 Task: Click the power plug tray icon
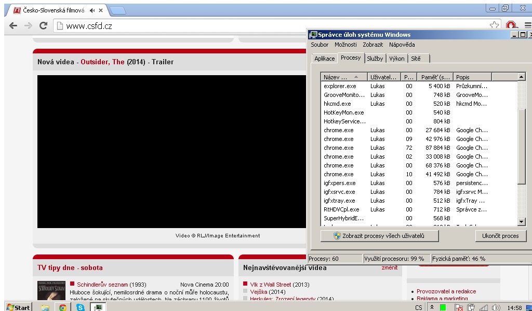click(471, 307)
